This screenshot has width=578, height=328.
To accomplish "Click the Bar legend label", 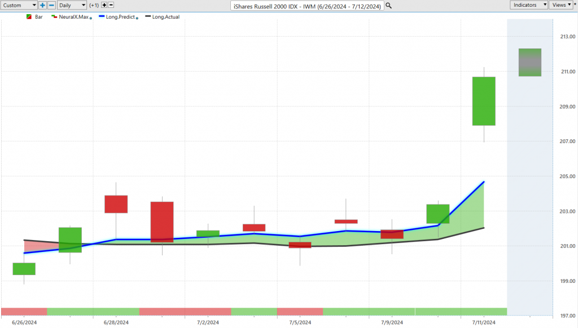I will point(39,17).
